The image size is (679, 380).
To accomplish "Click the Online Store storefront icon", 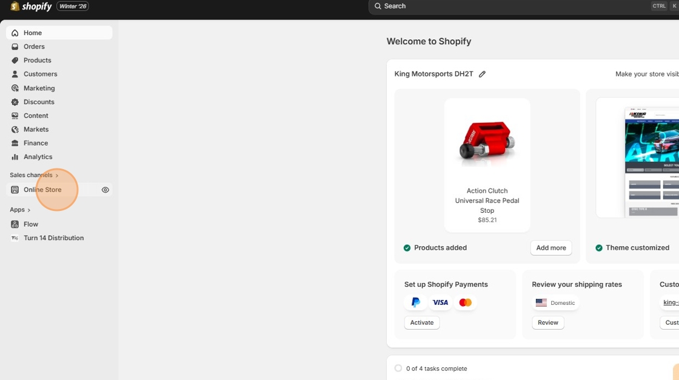I will 15,190.
